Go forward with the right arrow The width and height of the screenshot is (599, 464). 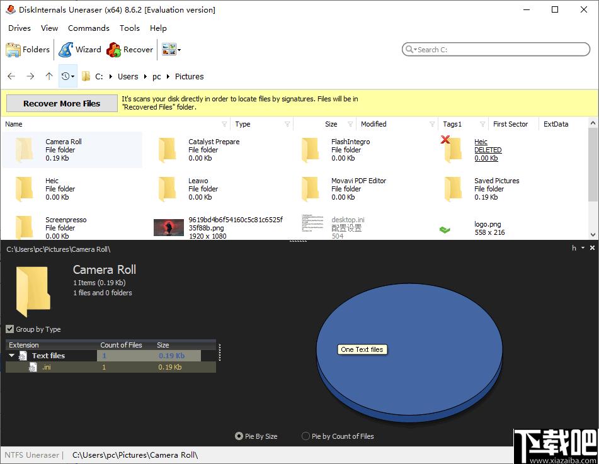[30, 76]
